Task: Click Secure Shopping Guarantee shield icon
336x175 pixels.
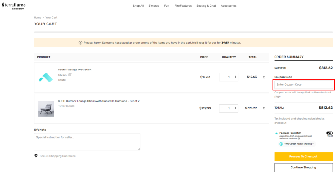Action: click(x=36, y=156)
